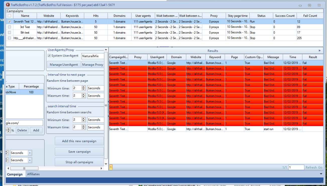Open Seconds dropdown for page interval minimum time
This screenshot has height=186, width=327.
[x=96, y=88]
